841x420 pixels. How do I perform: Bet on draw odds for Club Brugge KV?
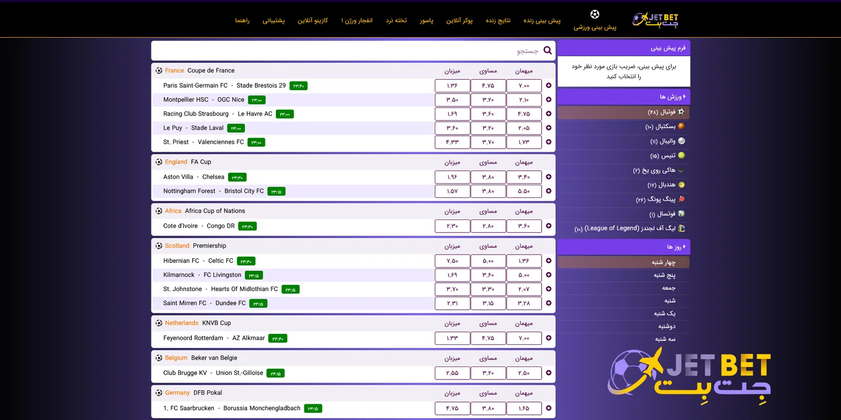coord(488,373)
